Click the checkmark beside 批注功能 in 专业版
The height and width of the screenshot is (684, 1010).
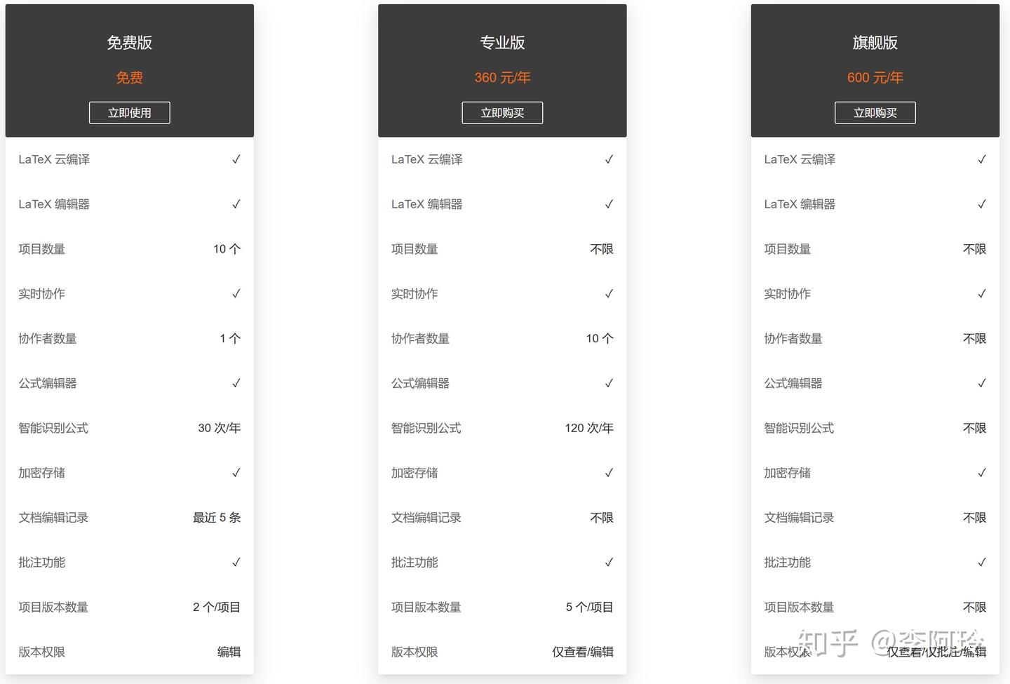point(609,562)
